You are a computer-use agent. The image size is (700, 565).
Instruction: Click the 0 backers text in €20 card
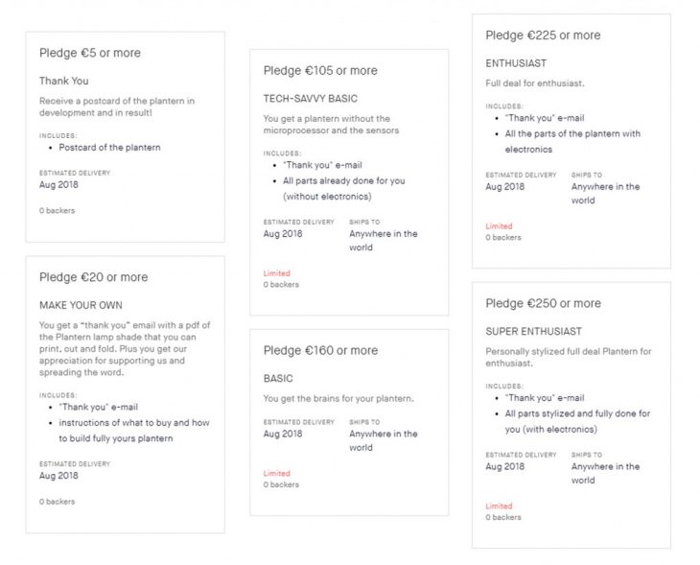pos(57,502)
